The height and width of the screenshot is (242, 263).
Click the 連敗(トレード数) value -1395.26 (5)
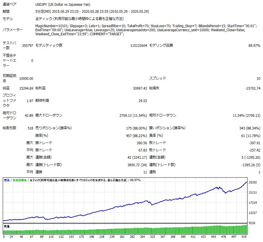click(x=251, y=165)
